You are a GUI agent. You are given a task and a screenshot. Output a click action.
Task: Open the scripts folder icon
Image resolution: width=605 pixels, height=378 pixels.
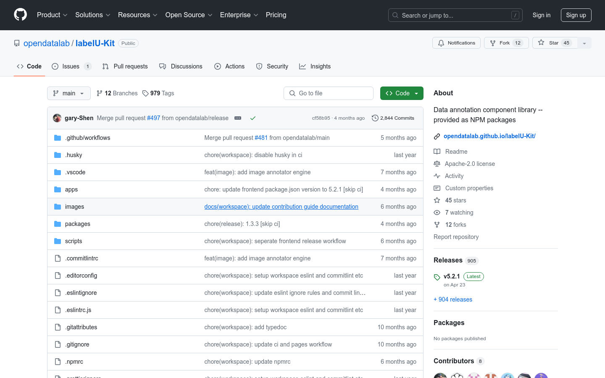coord(58,241)
